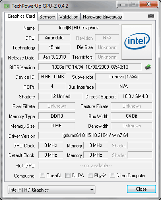Click the Texture Fillrate Unknown field

[x=132, y=106]
